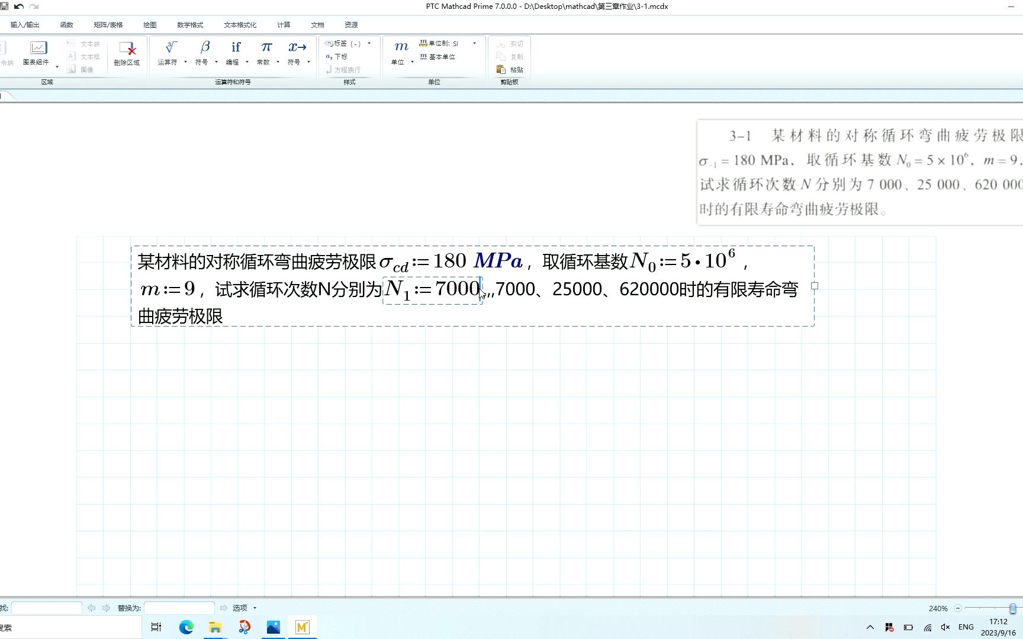
Task: Open the Unit System SI dropdown
Action: 448,43
